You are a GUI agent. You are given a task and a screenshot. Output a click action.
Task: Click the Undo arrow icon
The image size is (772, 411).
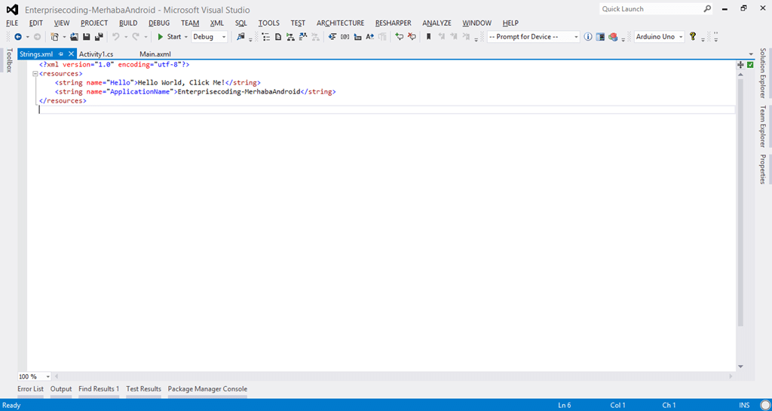click(115, 37)
